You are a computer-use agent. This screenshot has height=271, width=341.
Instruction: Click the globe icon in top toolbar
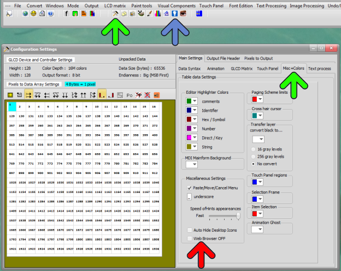click(26, 14)
